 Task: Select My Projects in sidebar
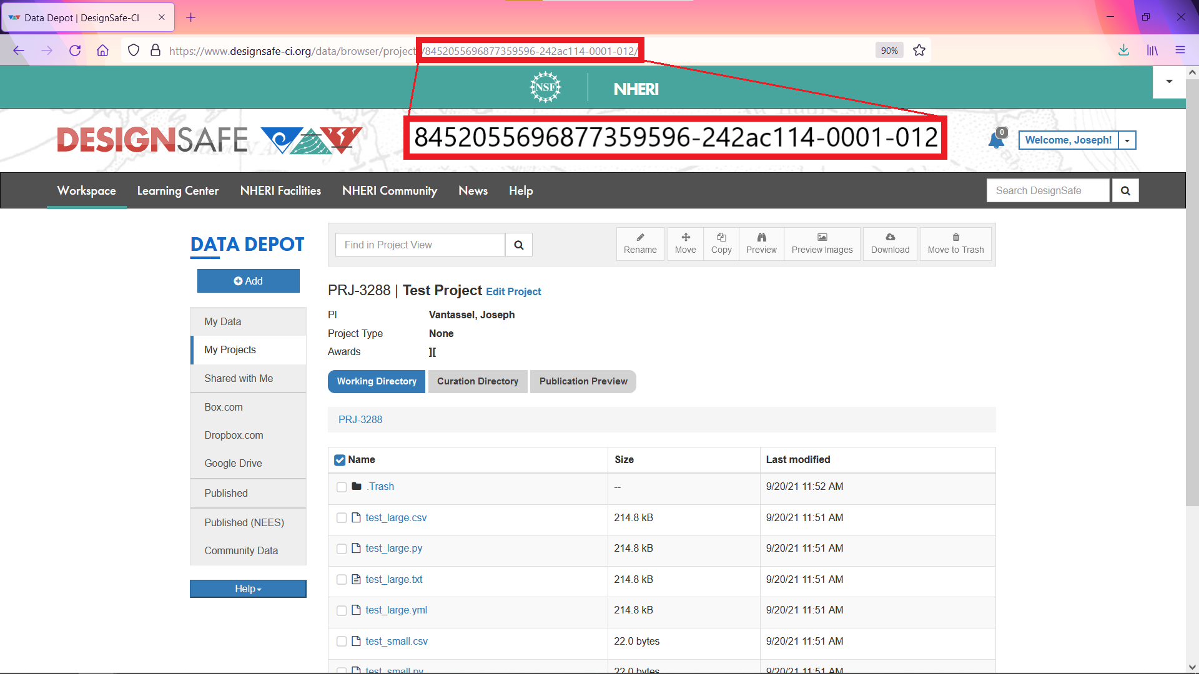249,350
